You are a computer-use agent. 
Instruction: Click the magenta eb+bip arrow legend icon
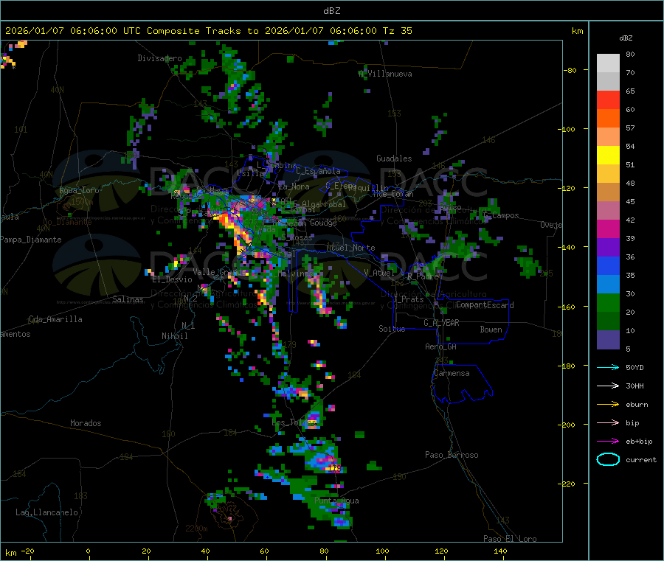(608, 442)
